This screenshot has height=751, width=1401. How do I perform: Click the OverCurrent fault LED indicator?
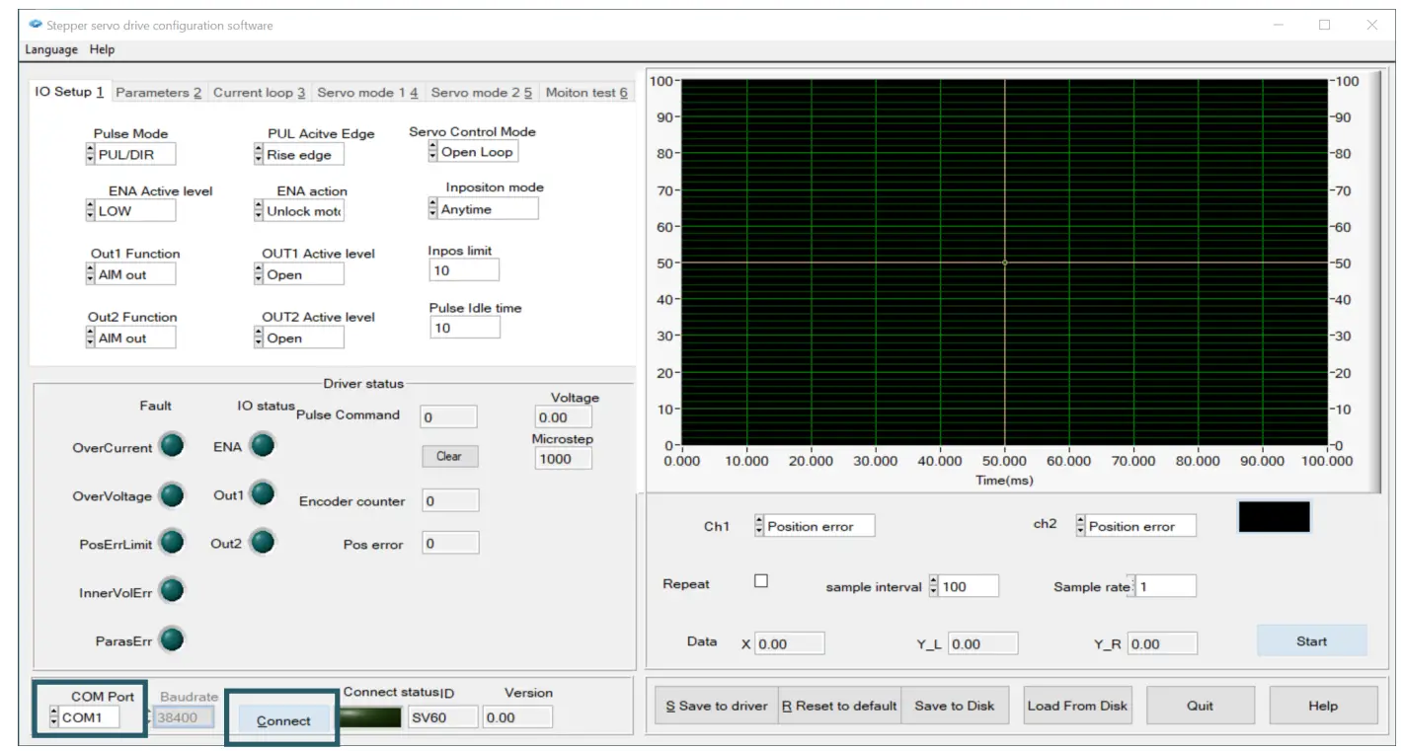pyautogui.click(x=172, y=446)
